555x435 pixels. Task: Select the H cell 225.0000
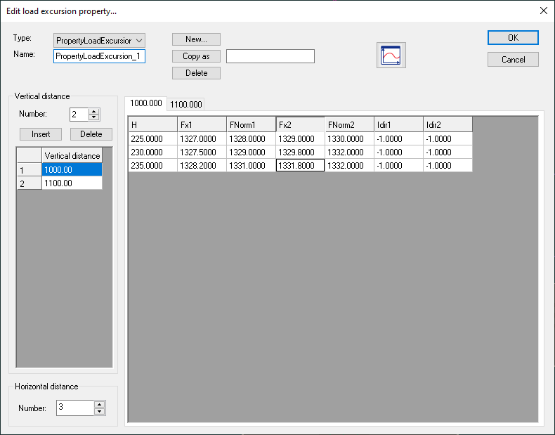coord(152,138)
